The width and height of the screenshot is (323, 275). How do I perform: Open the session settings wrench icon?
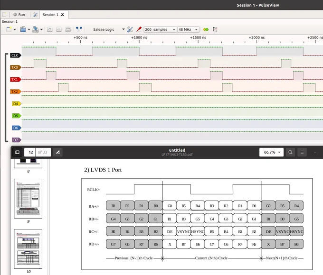(x=36, y=15)
